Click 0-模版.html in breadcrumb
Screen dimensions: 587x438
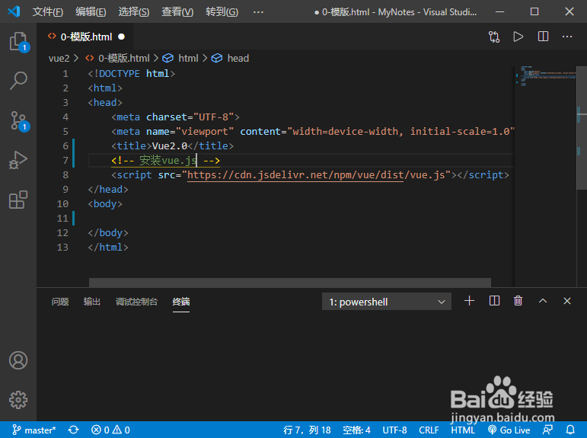(123, 58)
